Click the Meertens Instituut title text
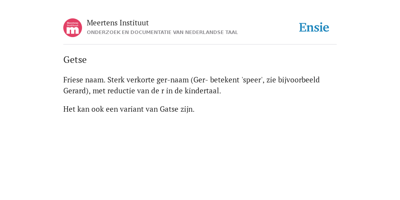The height and width of the screenshot is (200, 400). click(x=118, y=23)
